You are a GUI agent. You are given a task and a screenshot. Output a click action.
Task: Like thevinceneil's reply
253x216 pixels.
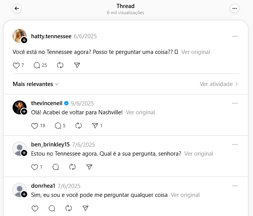tap(34, 126)
